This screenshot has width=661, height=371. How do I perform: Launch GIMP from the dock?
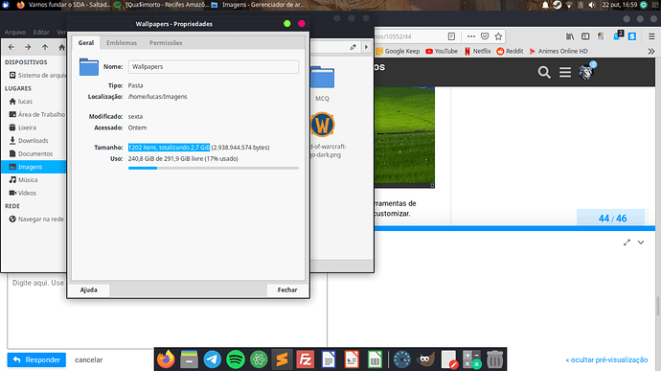tap(425, 359)
